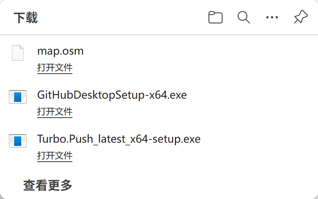This screenshot has width=318, height=199.
Task: Click empty header area beside 下载 title
Action: tap(124, 18)
